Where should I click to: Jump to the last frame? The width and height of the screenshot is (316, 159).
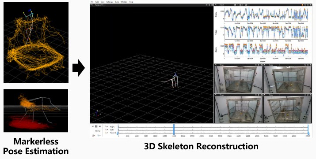(100, 126)
